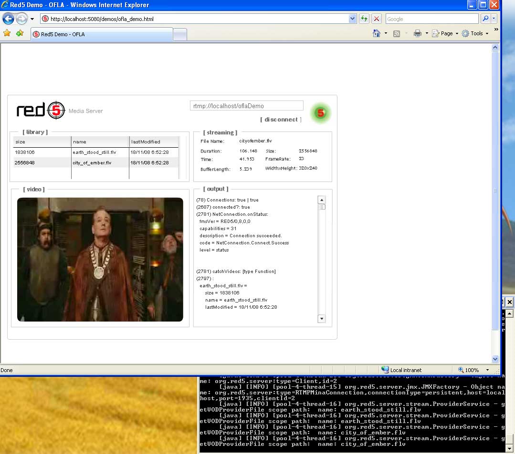Click the Stop loading red X icon
The height and width of the screenshot is (454, 515).
click(x=377, y=19)
